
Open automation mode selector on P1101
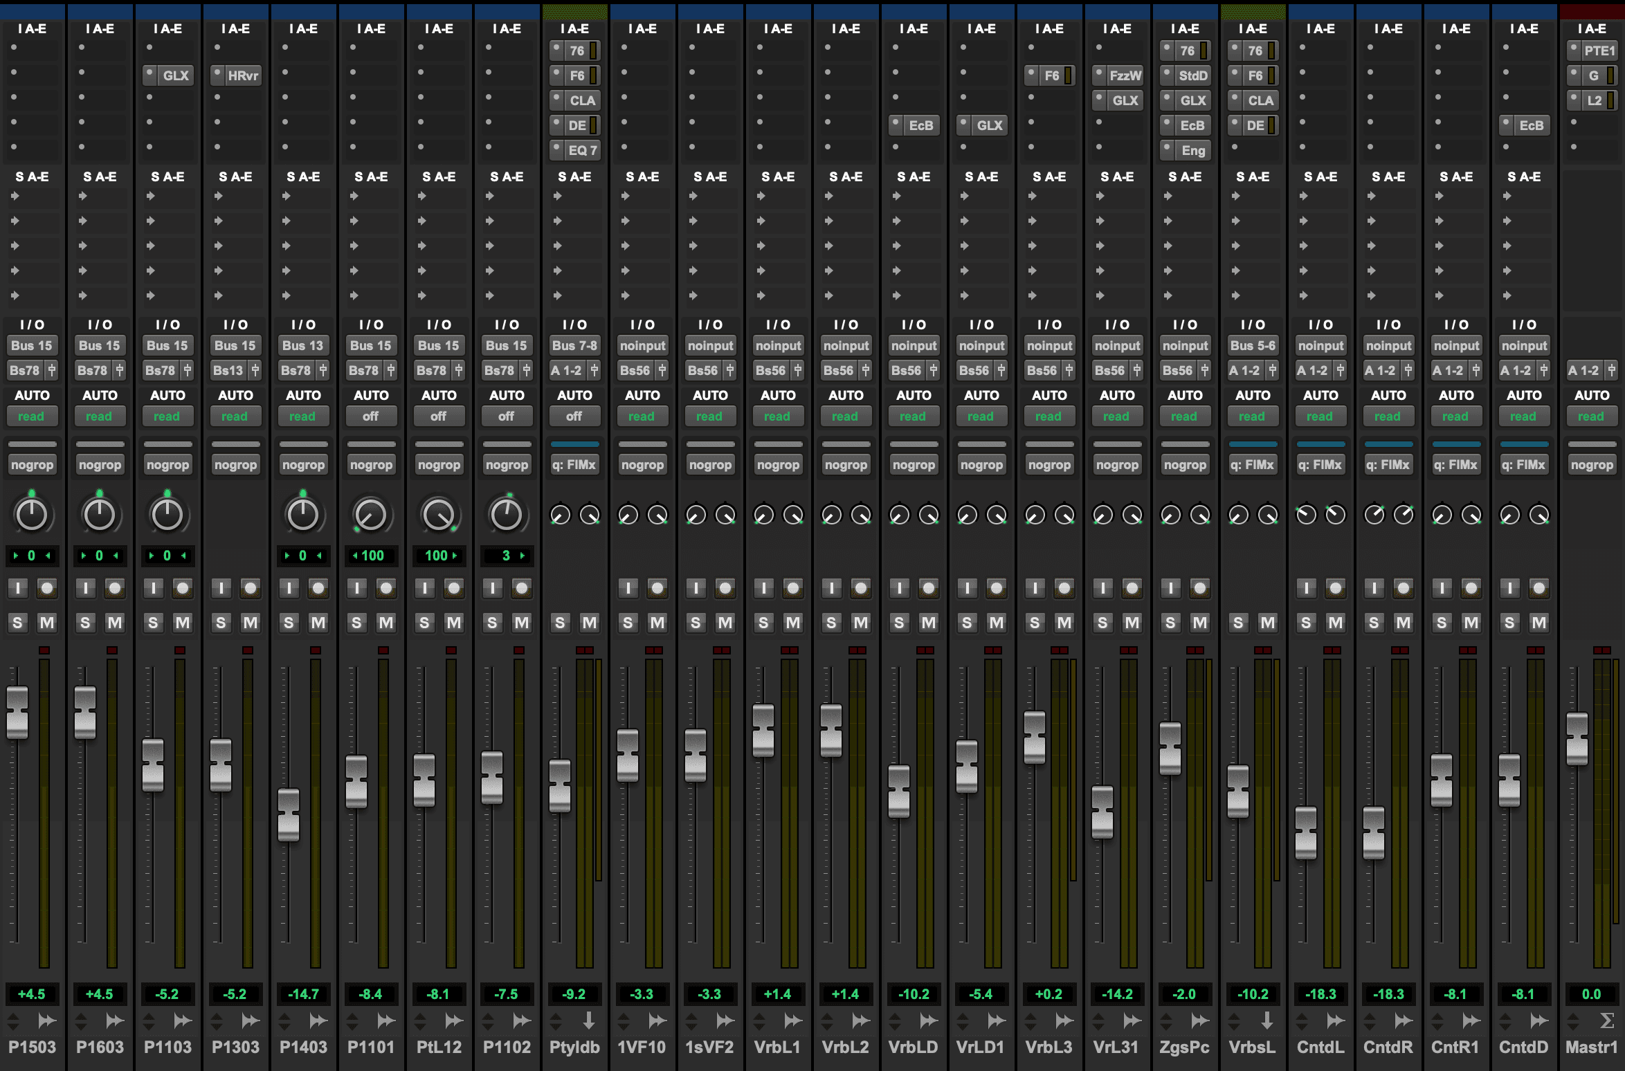click(371, 416)
